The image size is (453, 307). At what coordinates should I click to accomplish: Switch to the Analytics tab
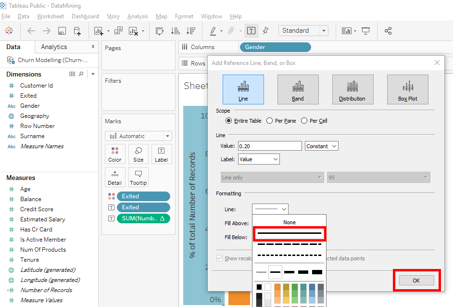54,47
